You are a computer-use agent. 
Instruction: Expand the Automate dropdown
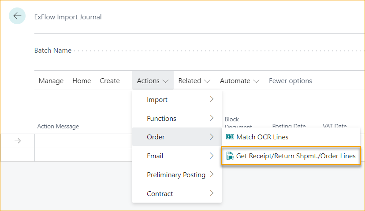click(239, 81)
